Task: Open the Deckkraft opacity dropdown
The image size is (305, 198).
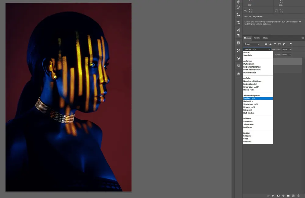Action: tap(290, 49)
